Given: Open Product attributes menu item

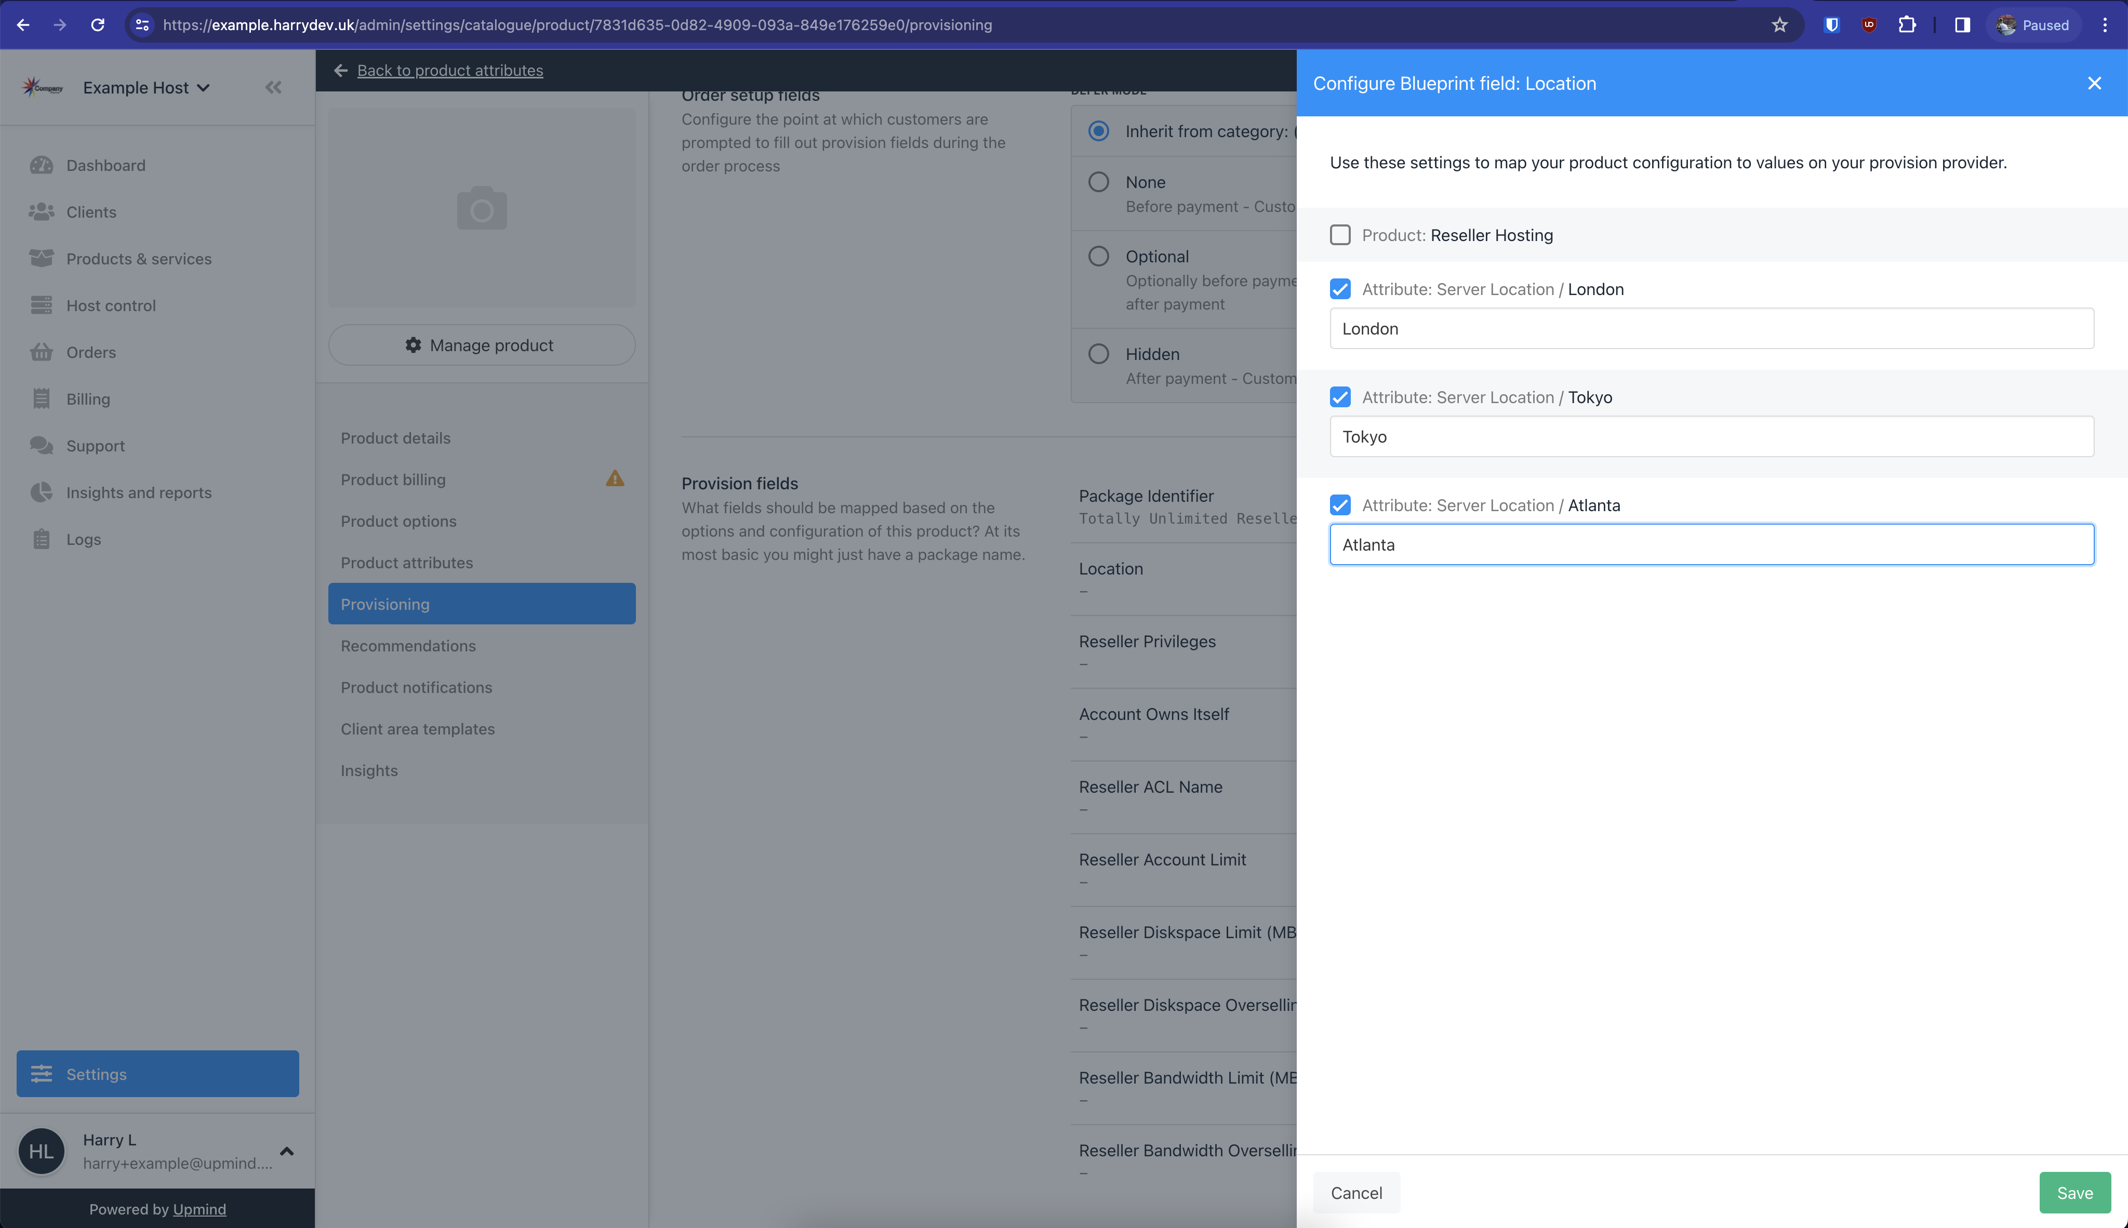Looking at the screenshot, I should click(406, 562).
